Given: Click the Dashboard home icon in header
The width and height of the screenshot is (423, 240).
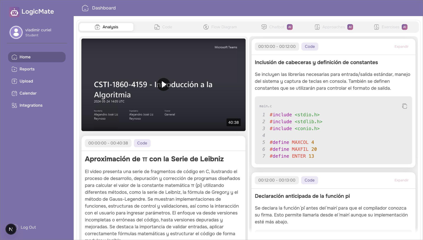Looking at the screenshot, I should click(x=85, y=8).
